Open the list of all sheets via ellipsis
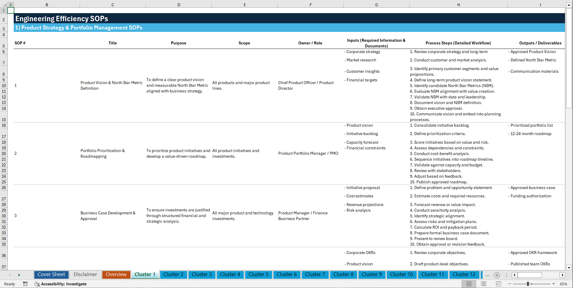Screen dimensions: 573x288 [487, 275]
